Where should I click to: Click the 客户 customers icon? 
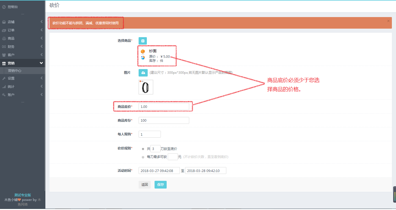coord(4,55)
